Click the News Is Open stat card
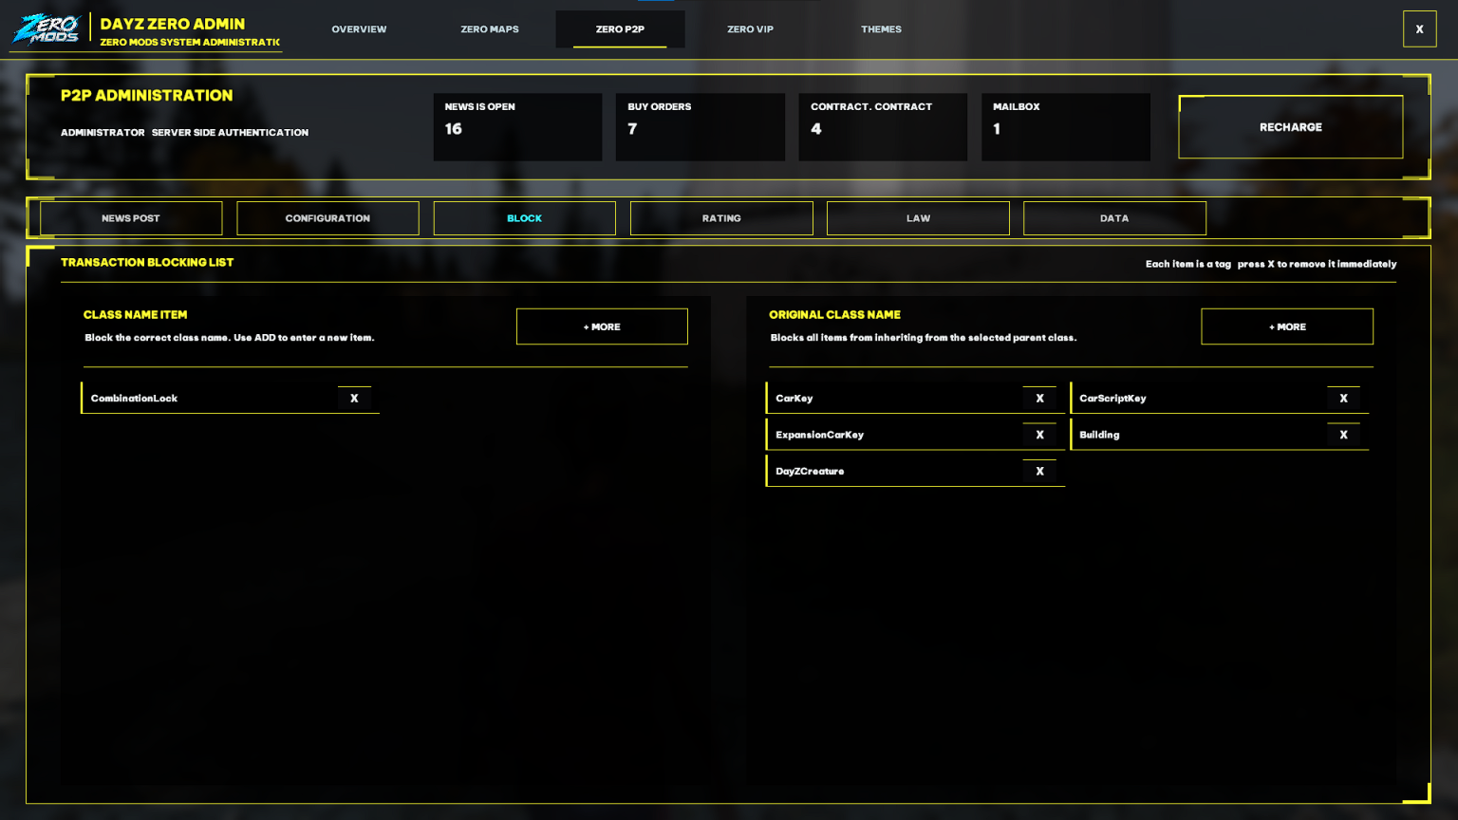The width and height of the screenshot is (1458, 820). pos(517,126)
